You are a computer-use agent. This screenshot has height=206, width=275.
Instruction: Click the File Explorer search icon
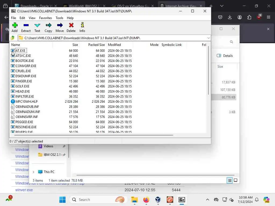[231, 42]
